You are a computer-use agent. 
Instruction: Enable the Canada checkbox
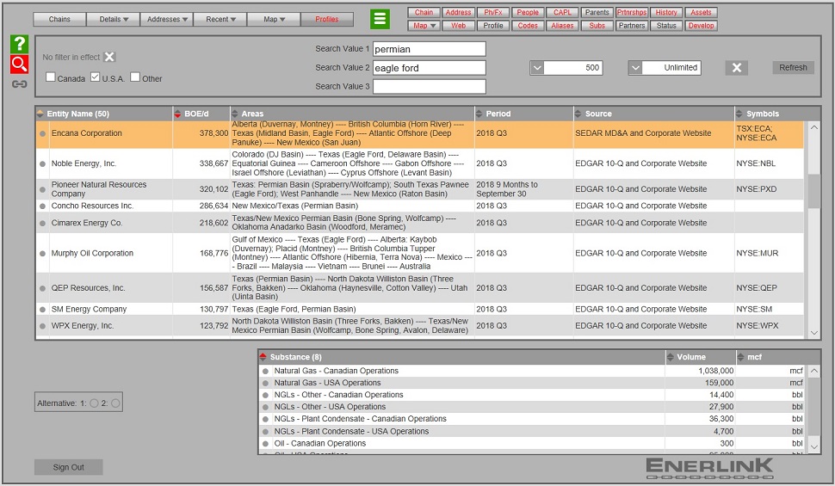pyautogui.click(x=51, y=77)
